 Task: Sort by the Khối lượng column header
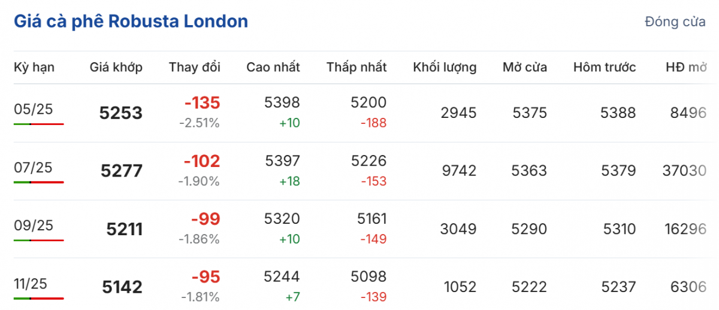click(445, 67)
